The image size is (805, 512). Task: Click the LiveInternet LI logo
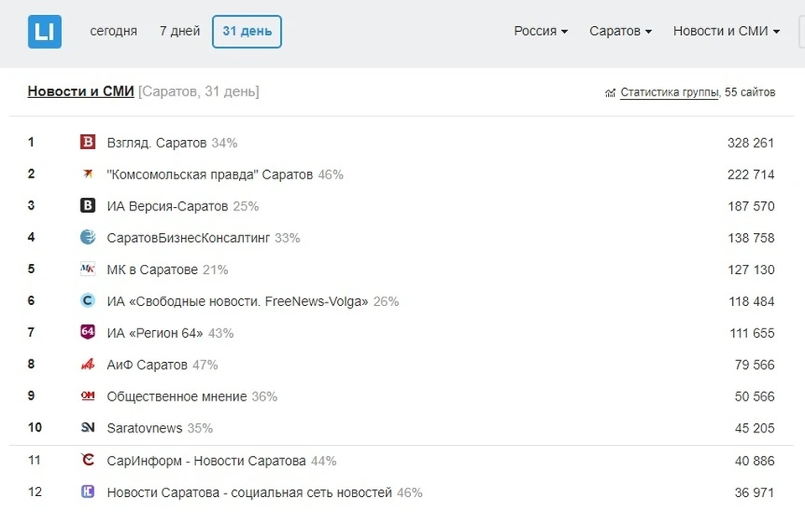click(44, 32)
